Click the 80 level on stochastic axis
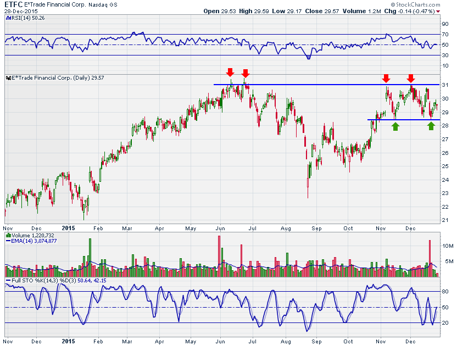457x345 pixels. tap(445, 291)
